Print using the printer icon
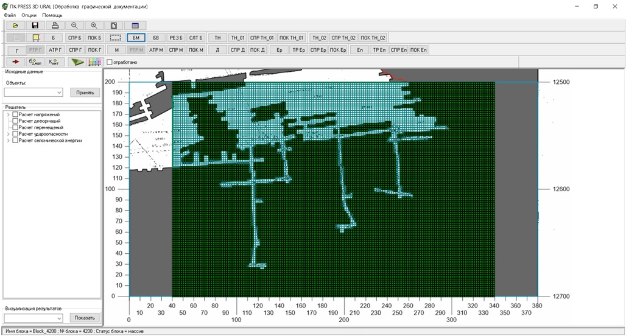The height and width of the screenshot is (336, 626). [55, 26]
